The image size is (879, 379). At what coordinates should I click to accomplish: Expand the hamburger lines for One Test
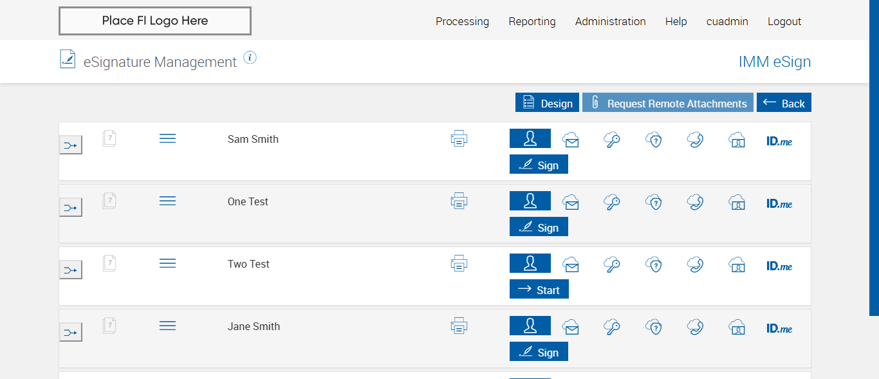pos(167,201)
